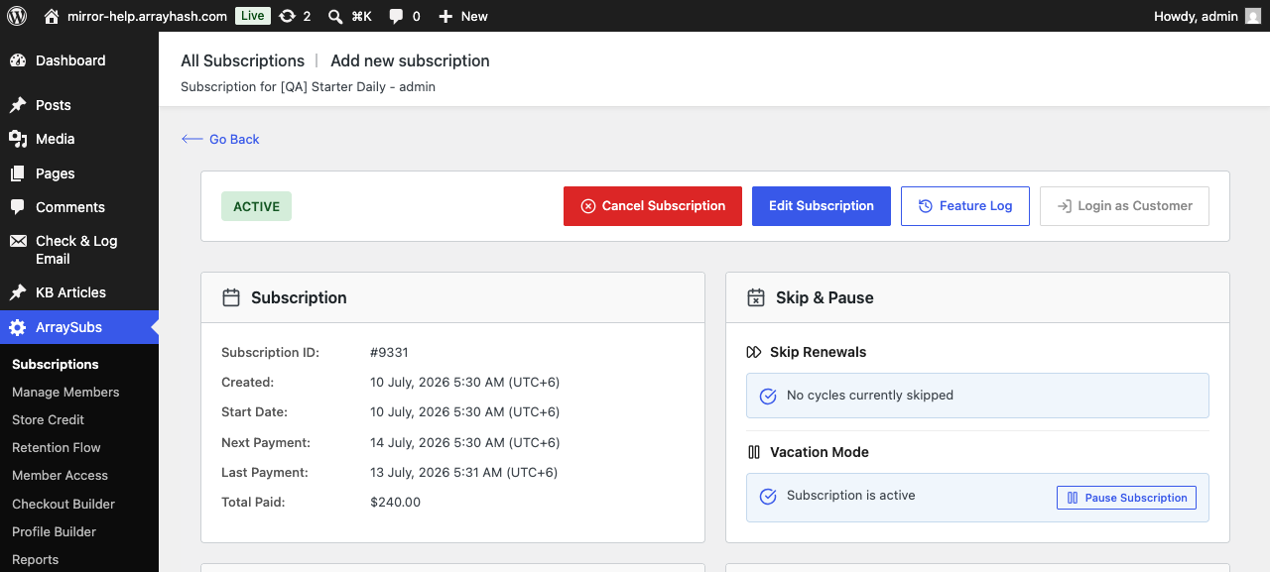Click the login arrow icon in Login as Customer

tap(1064, 206)
